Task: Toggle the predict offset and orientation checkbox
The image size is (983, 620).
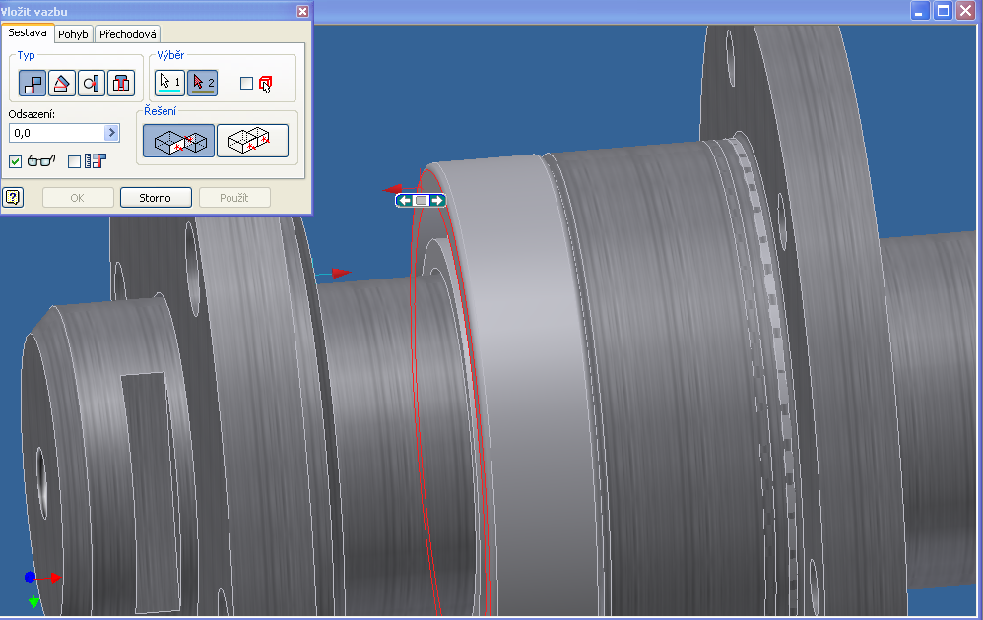Action: [74, 161]
